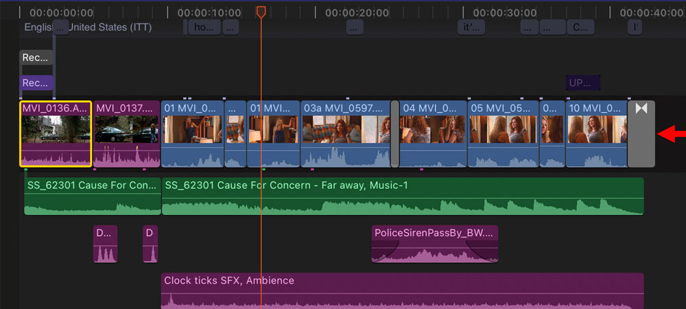Click the 03a MVI_0597 clip
The image size is (686, 309).
[344, 134]
